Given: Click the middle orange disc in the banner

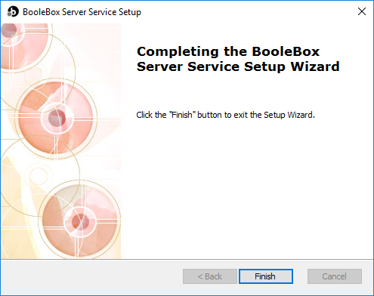Looking at the screenshot, I should (56, 118).
